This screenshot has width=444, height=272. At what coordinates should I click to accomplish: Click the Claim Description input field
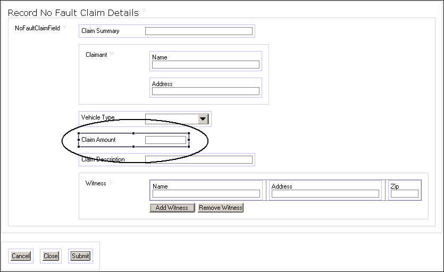click(199, 159)
